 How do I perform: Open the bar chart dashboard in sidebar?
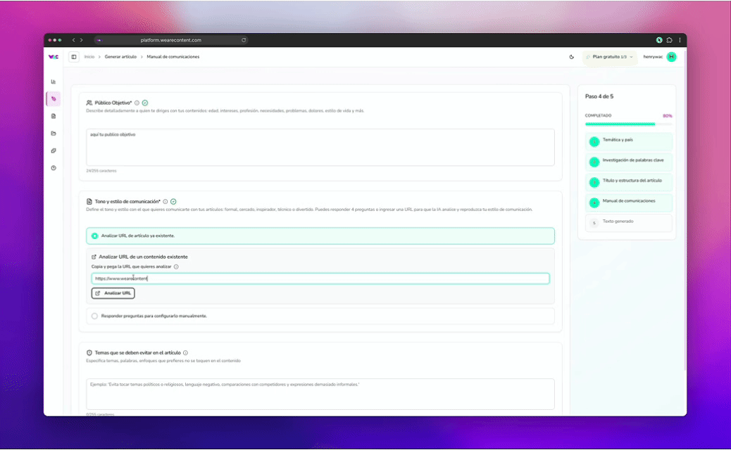pyautogui.click(x=54, y=82)
